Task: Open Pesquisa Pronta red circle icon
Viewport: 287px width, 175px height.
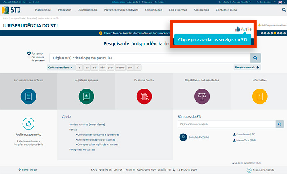Action: [144, 96]
